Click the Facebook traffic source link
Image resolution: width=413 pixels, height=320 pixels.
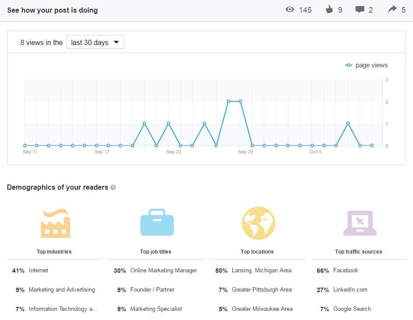pyautogui.click(x=346, y=270)
